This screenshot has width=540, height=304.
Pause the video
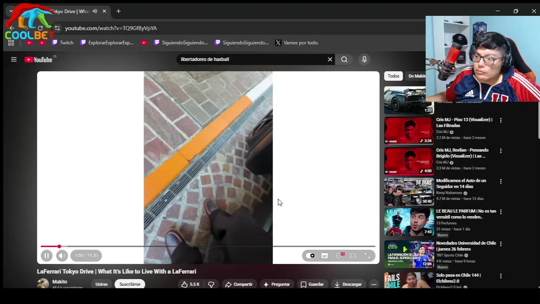click(x=46, y=255)
